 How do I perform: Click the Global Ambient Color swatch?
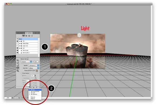pyautogui.click(x=37, y=71)
